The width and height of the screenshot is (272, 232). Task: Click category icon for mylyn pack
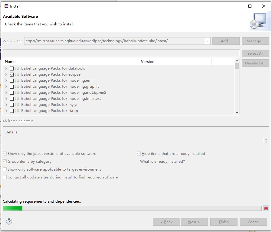[x=17, y=105]
